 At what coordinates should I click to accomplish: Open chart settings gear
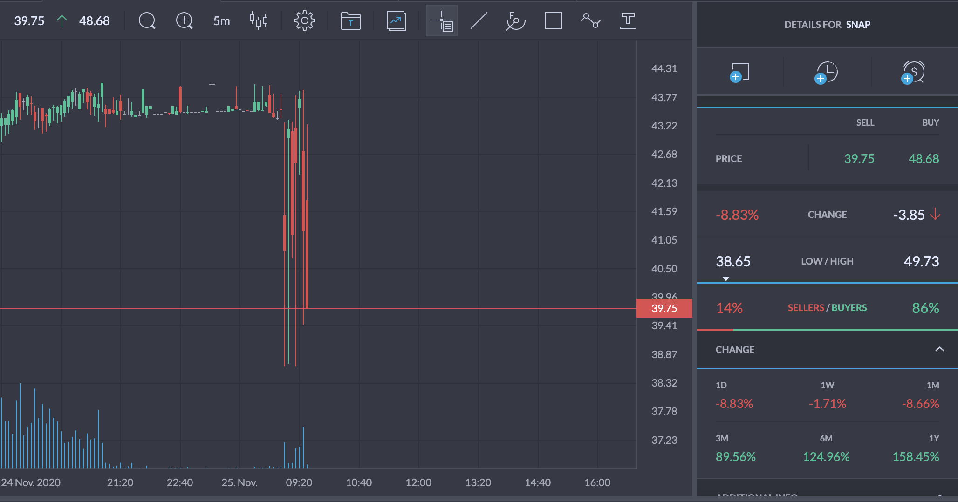(305, 21)
